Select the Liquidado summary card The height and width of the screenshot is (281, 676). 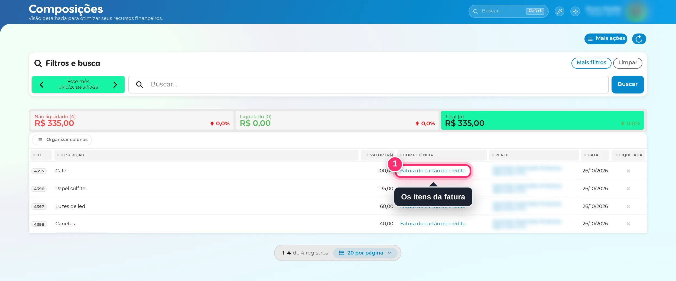pos(337,120)
